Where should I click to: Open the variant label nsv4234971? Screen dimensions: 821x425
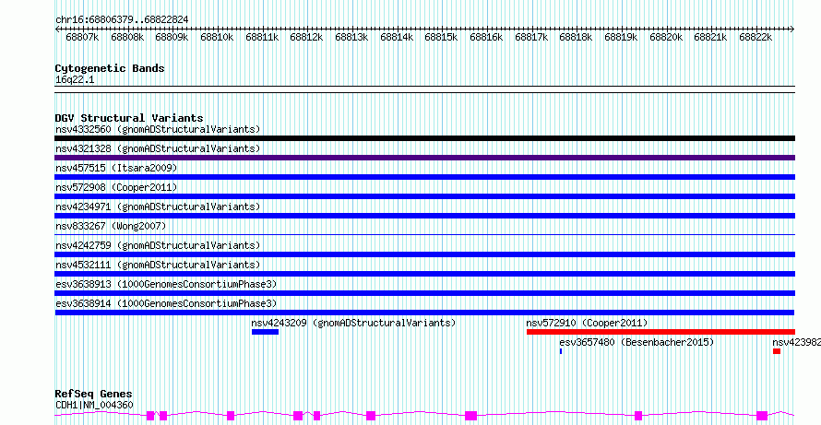[158, 207]
